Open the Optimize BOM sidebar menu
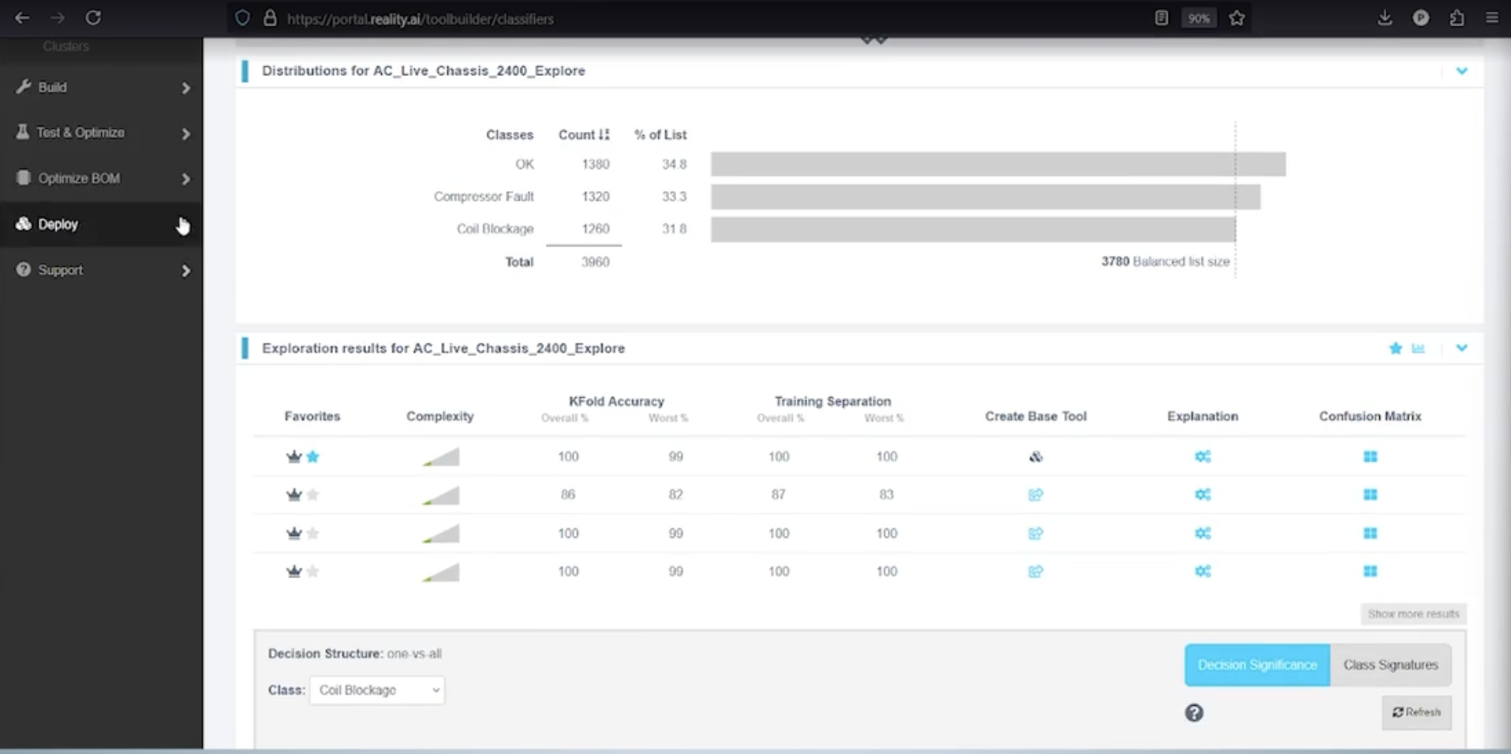1511x754 pixels. click(101, 178)
